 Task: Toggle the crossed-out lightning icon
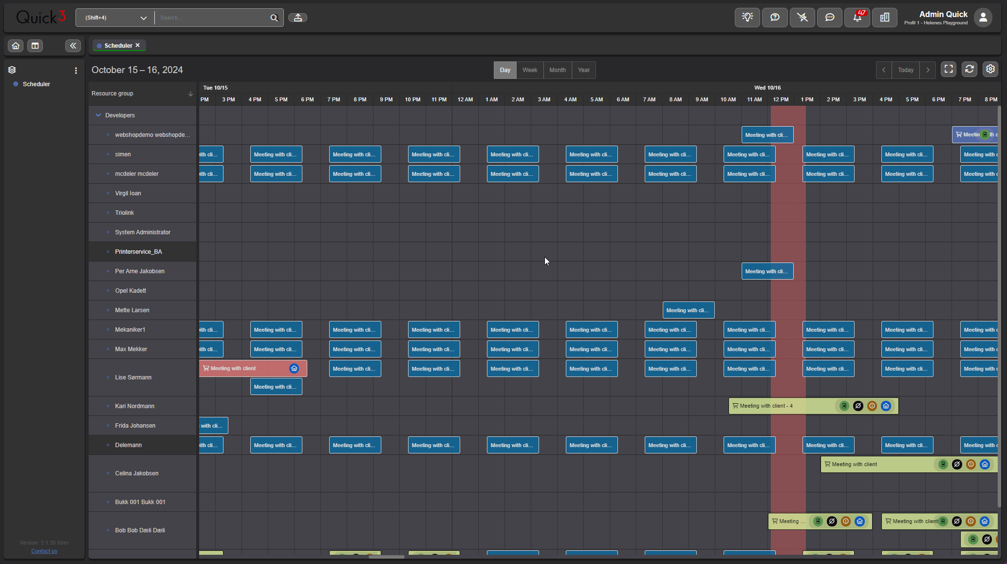point(802,18)
